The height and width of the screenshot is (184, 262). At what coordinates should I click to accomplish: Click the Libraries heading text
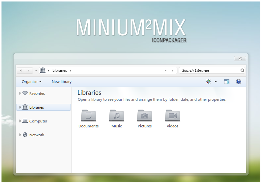(x=89, y=92)
